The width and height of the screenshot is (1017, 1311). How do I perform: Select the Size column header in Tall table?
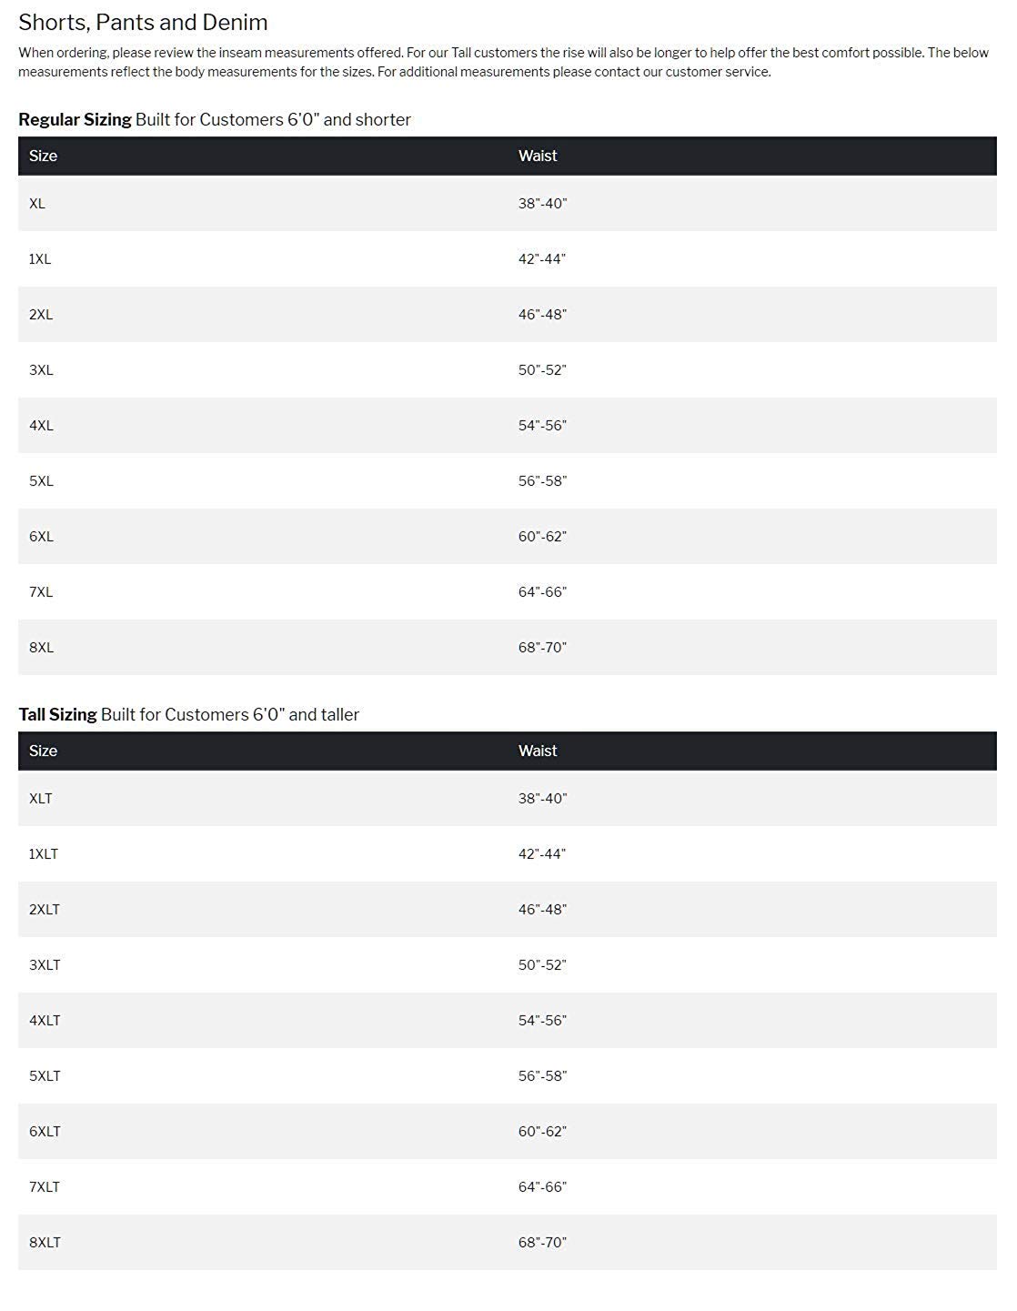(43, 751)
